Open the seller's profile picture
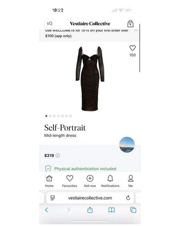The image size is (180, 226). click(127, 145)
